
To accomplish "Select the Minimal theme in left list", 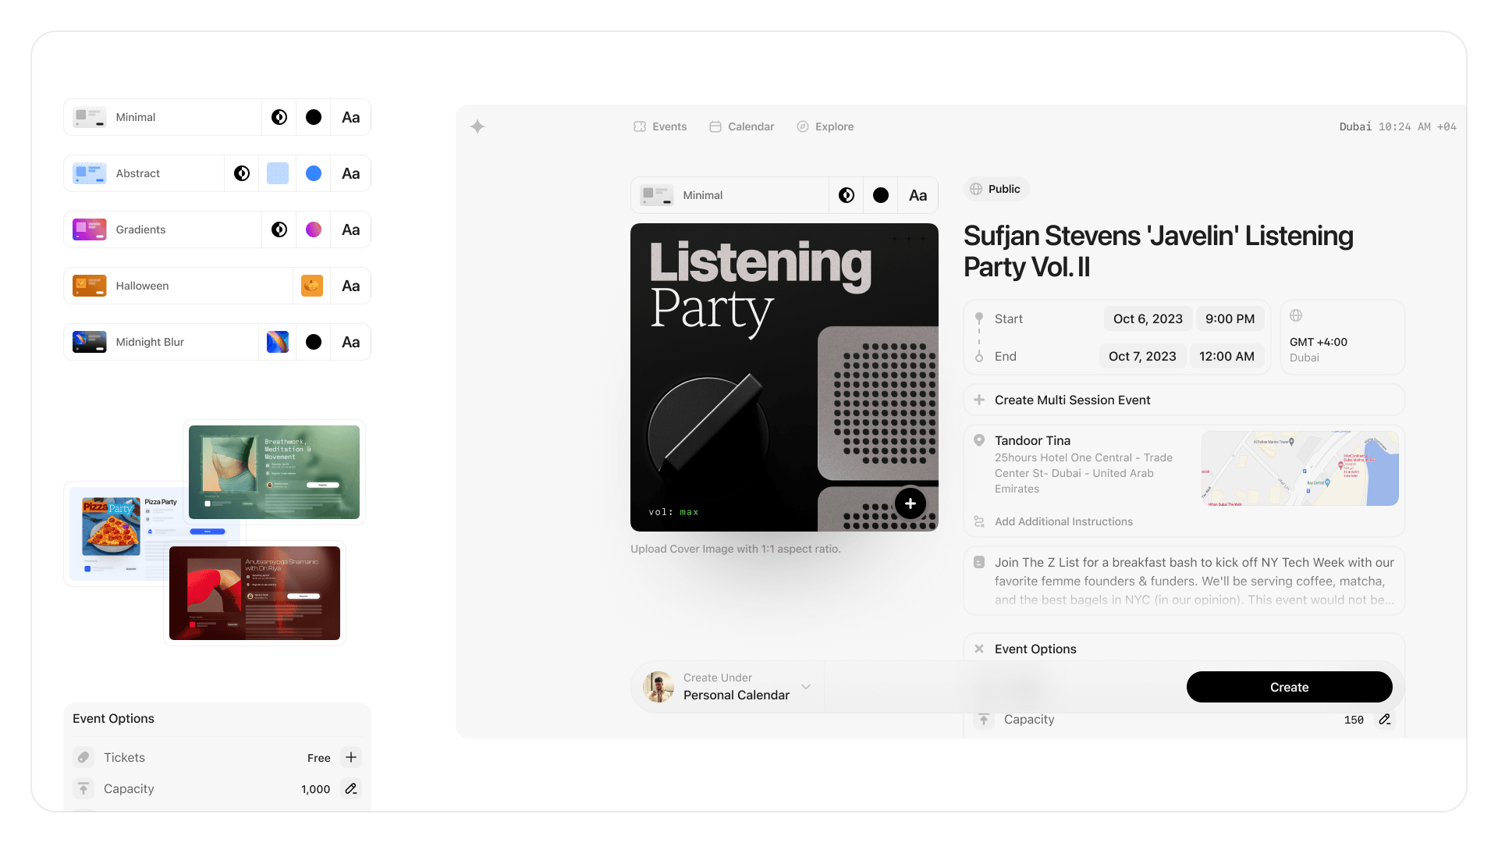I will point(162,117).
